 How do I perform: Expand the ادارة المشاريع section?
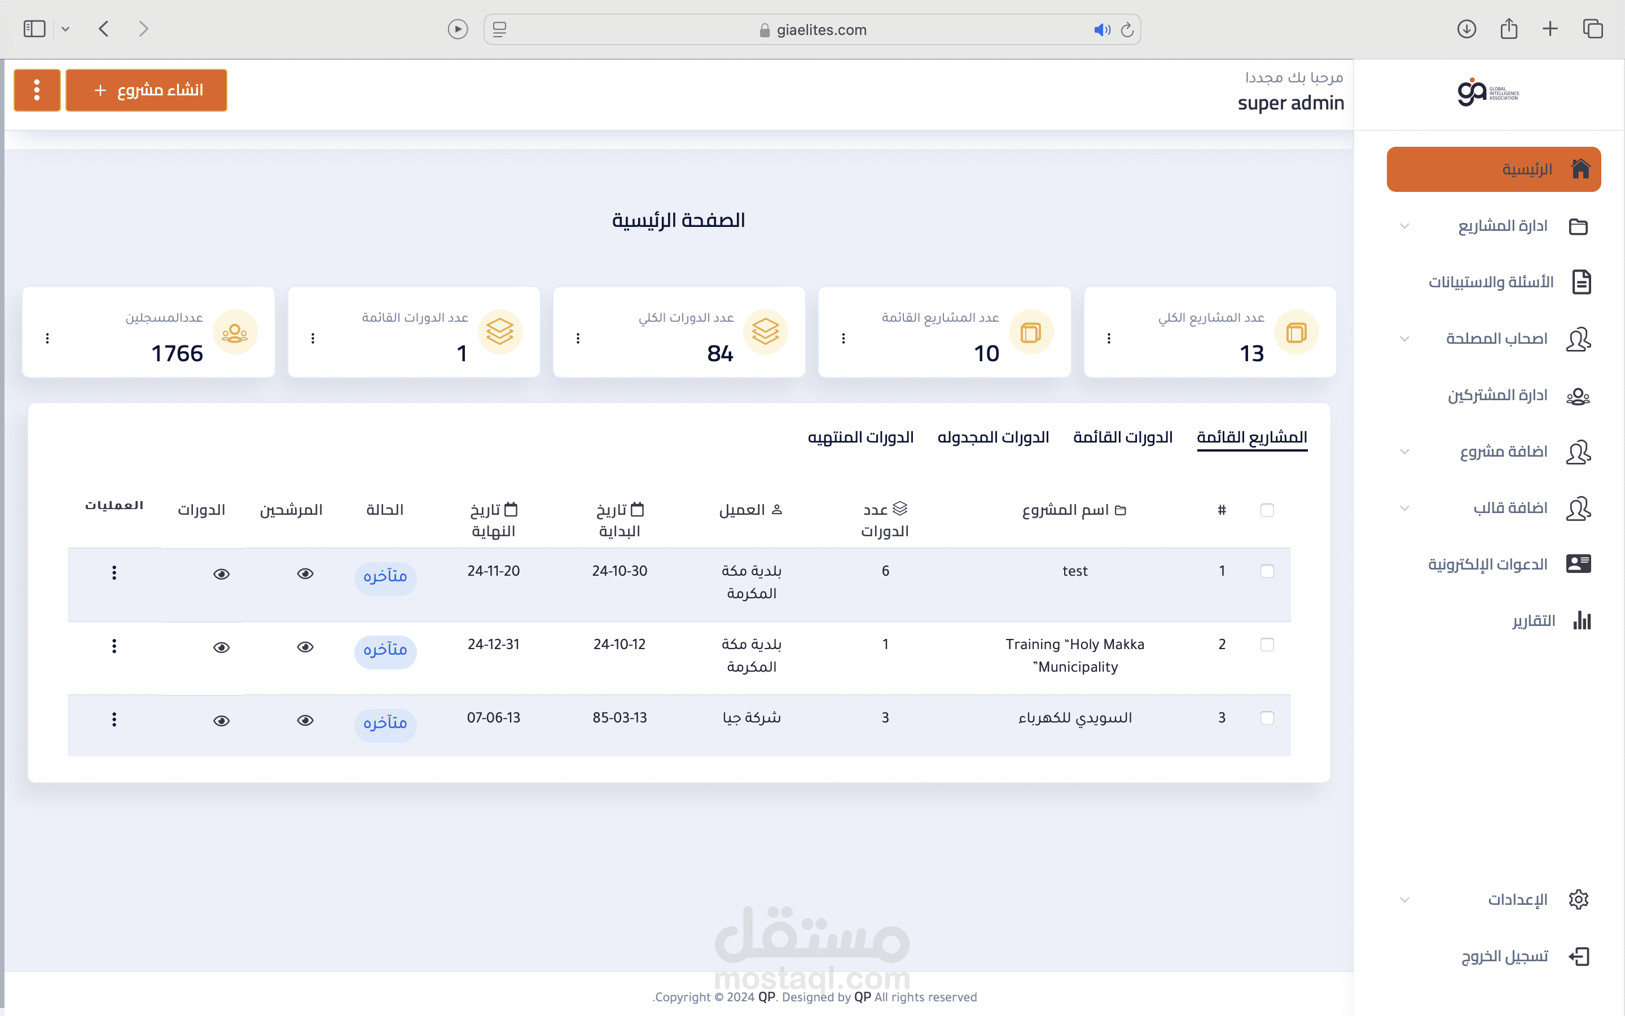(x=1406, y=226)
